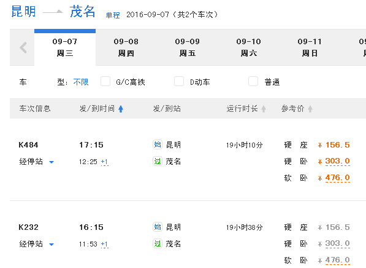Open the +1 arrival note for K484
The height and width of the screenshot is (268, 366).
(x=105, y=162)
